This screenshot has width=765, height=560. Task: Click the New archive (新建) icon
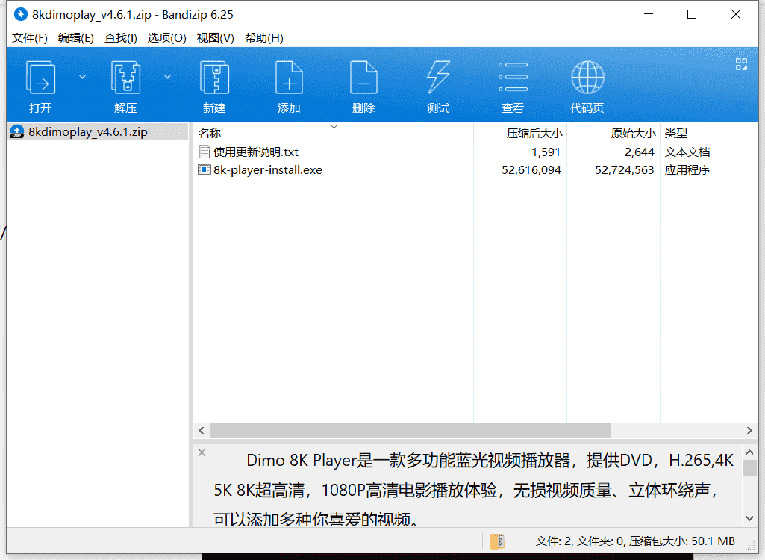(x=214, y=78)
